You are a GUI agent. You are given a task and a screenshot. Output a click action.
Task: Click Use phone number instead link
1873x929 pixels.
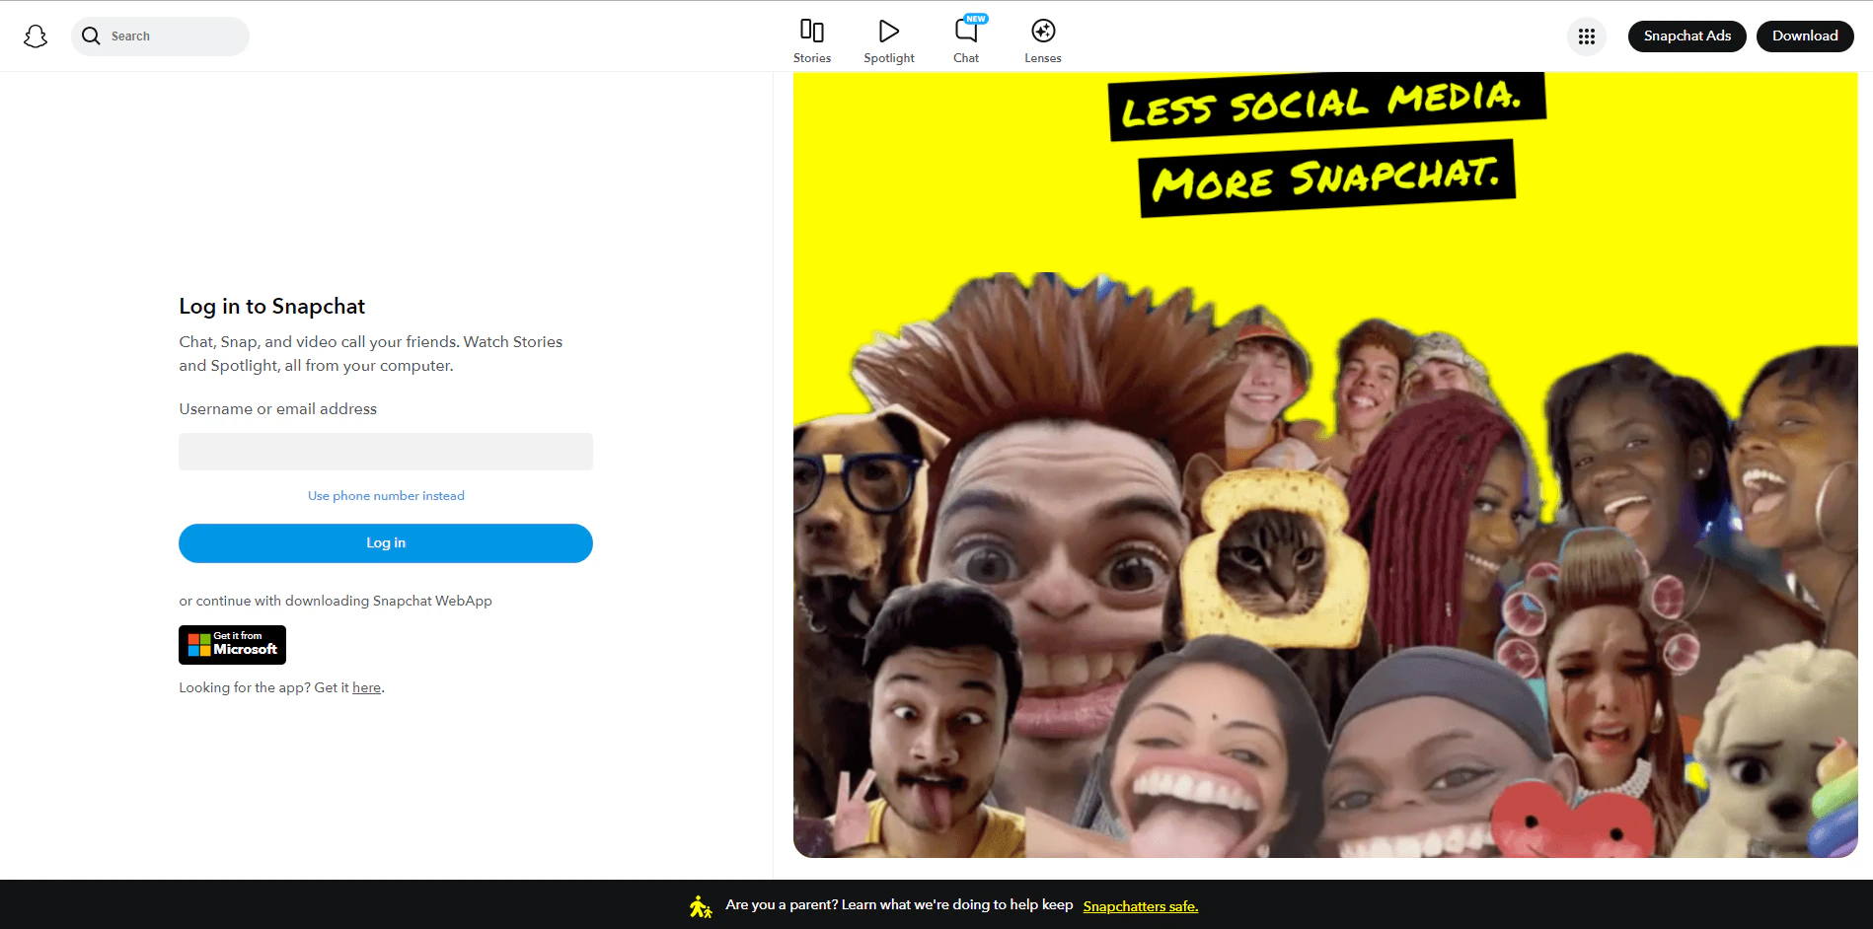tap(386, 496)
